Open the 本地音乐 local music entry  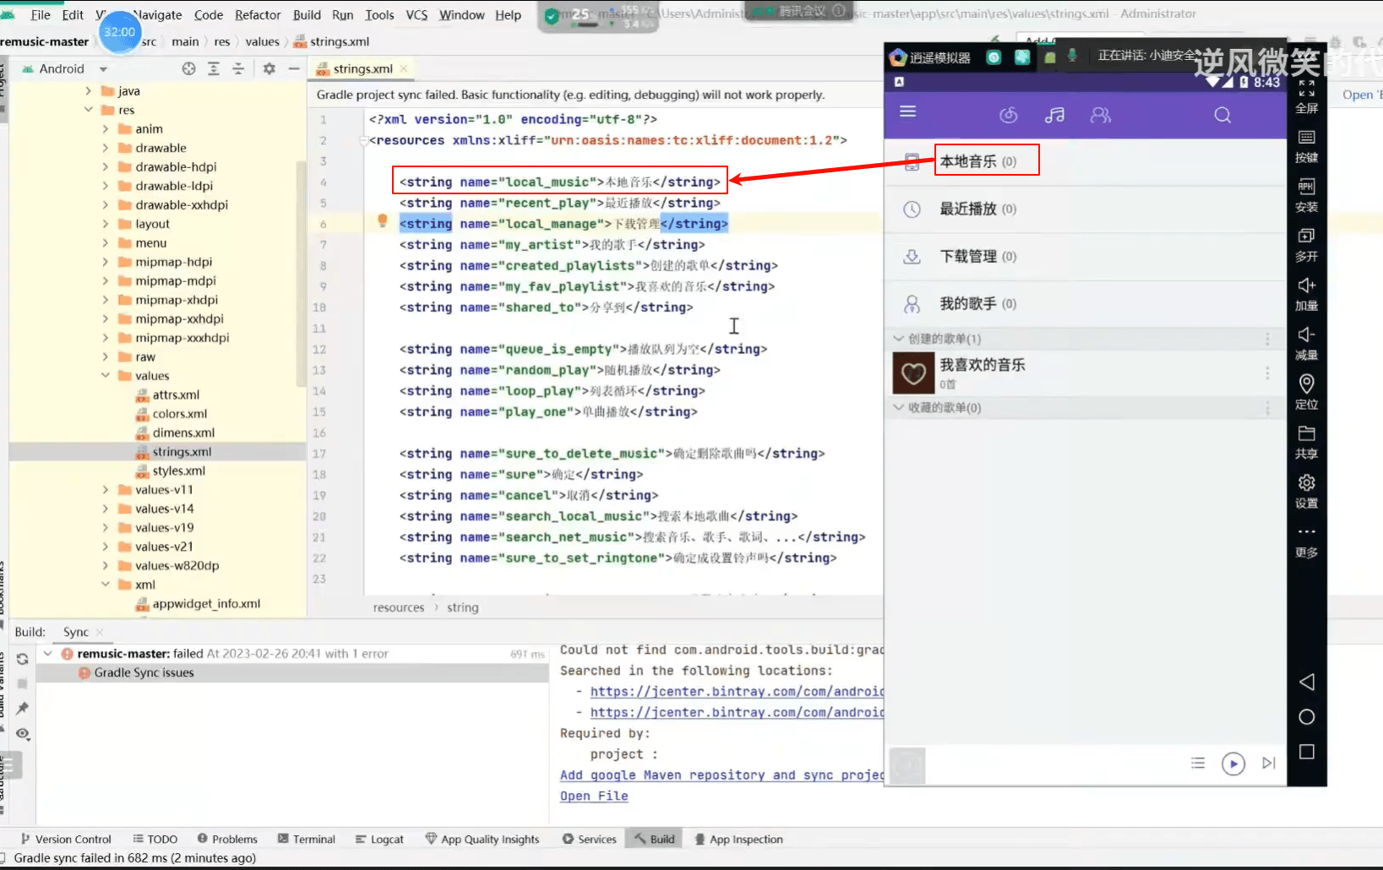[1086, 161]
